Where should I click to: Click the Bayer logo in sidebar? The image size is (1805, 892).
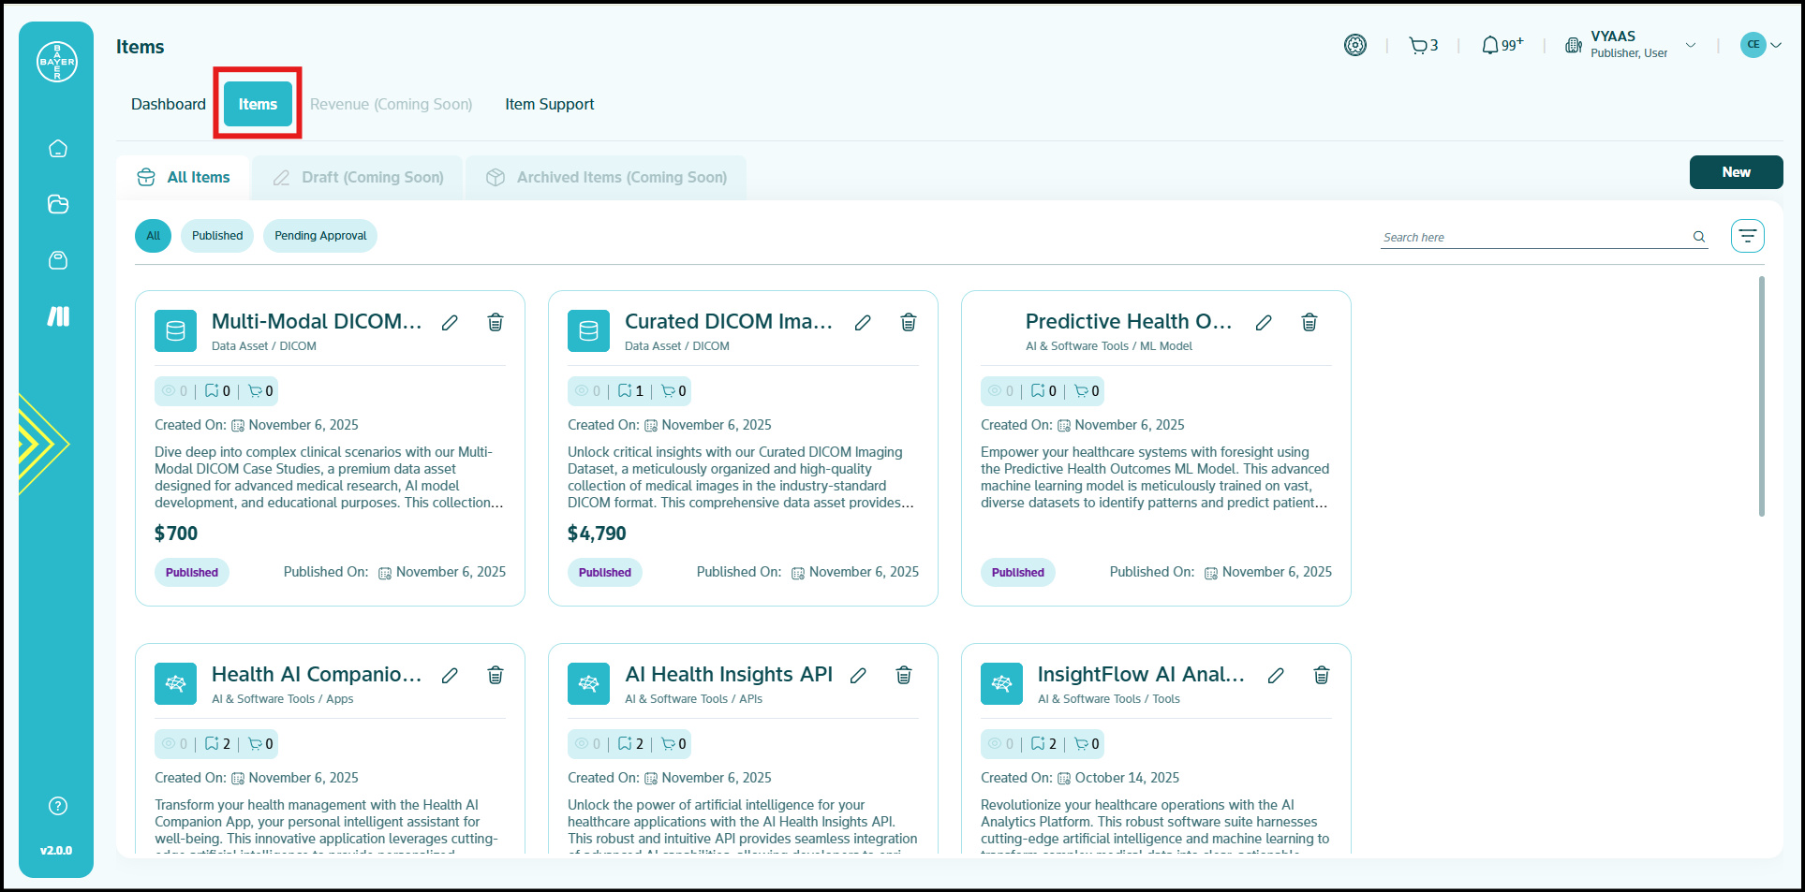(x=57, y=62)
